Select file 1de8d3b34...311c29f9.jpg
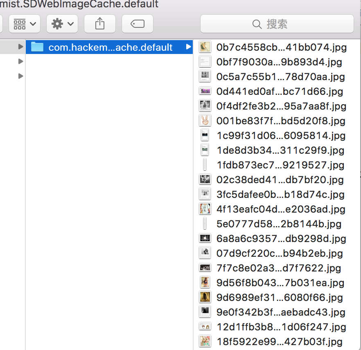 277,150
